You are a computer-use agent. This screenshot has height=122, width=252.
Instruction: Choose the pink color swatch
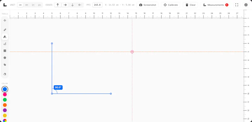(x=5, y=94)
